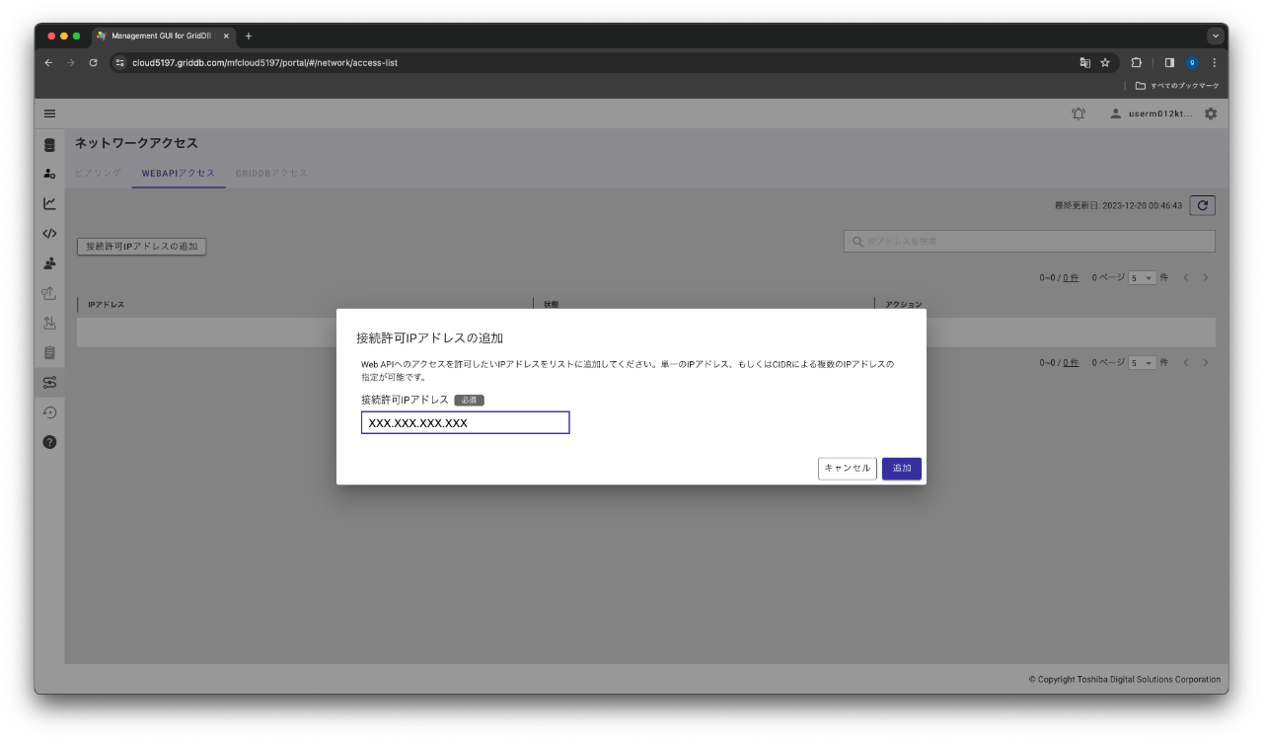Open the Chrome extensions puzzle icon
This screenshot has width=1263, height=740.
tap(1137, 62)
